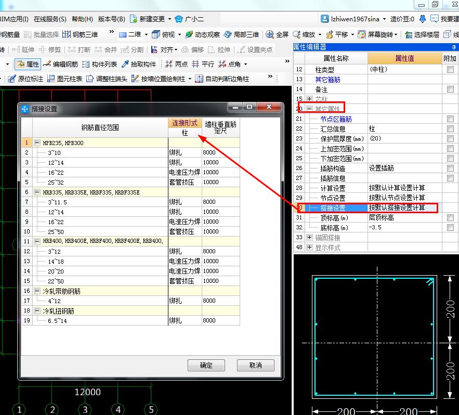The height and width of the screenshot is (415, 459).
Task: Choose the 点角 axis tool
Action: click(x=230, y=64)
